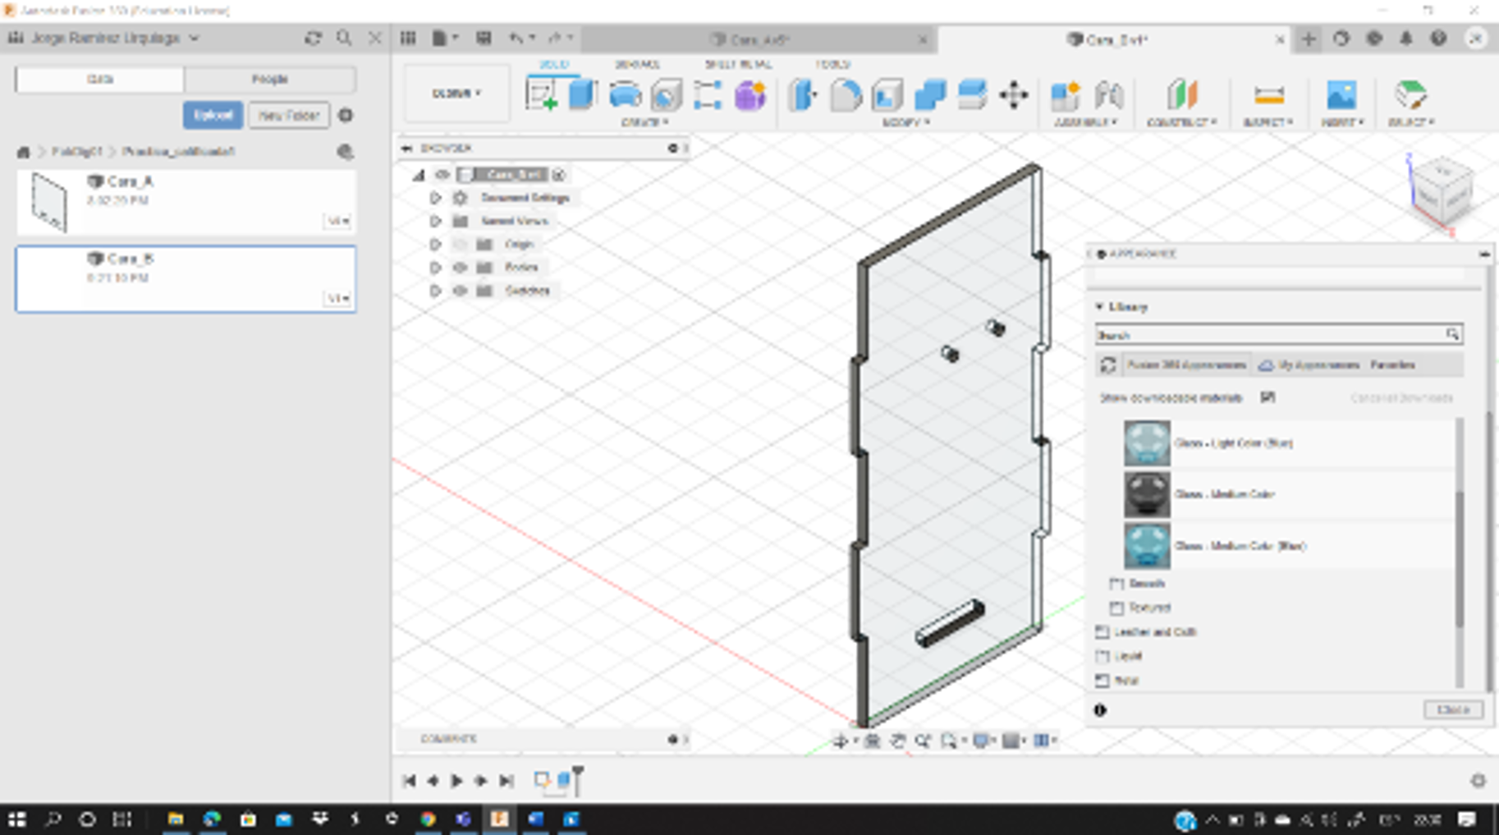Select the Shell tool
1499x835 pixels.
887,94
